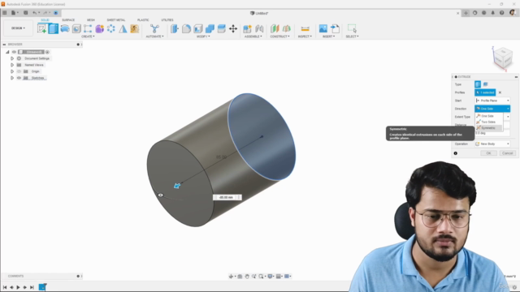
Task: Select the Joint tool
Action: [x=259, y=29]
